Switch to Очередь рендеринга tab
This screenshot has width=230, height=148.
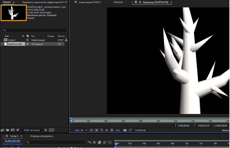(x=42, y=136)
